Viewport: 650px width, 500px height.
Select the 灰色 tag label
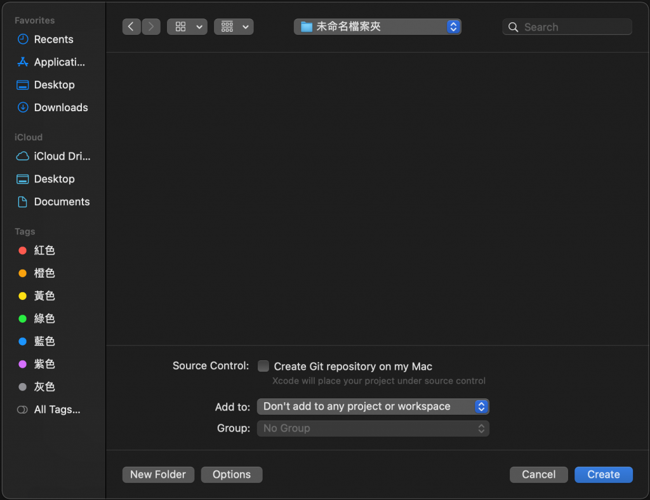[44, 387]
